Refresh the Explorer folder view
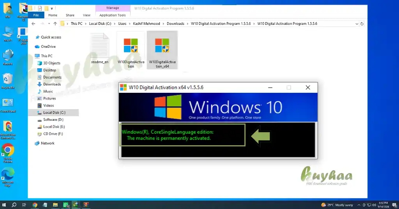Image resolution: width=399 pixels, height=209 pixels. [362, 24]
